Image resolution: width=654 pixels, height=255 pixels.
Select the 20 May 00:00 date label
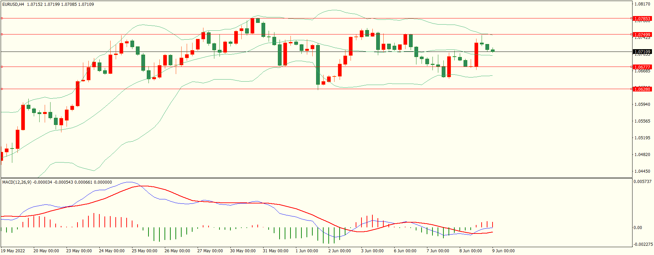click(46, 251)
